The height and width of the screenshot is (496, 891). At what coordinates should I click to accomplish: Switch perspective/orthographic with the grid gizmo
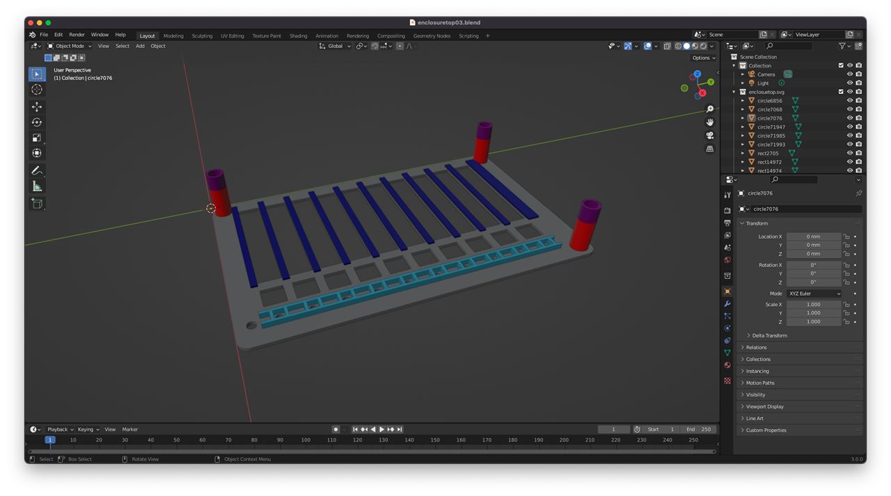tap(710, 149)
